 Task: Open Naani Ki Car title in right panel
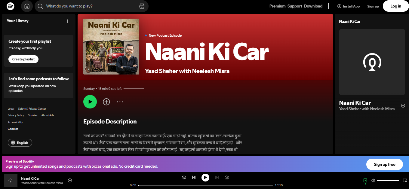[x=355, y=103]
